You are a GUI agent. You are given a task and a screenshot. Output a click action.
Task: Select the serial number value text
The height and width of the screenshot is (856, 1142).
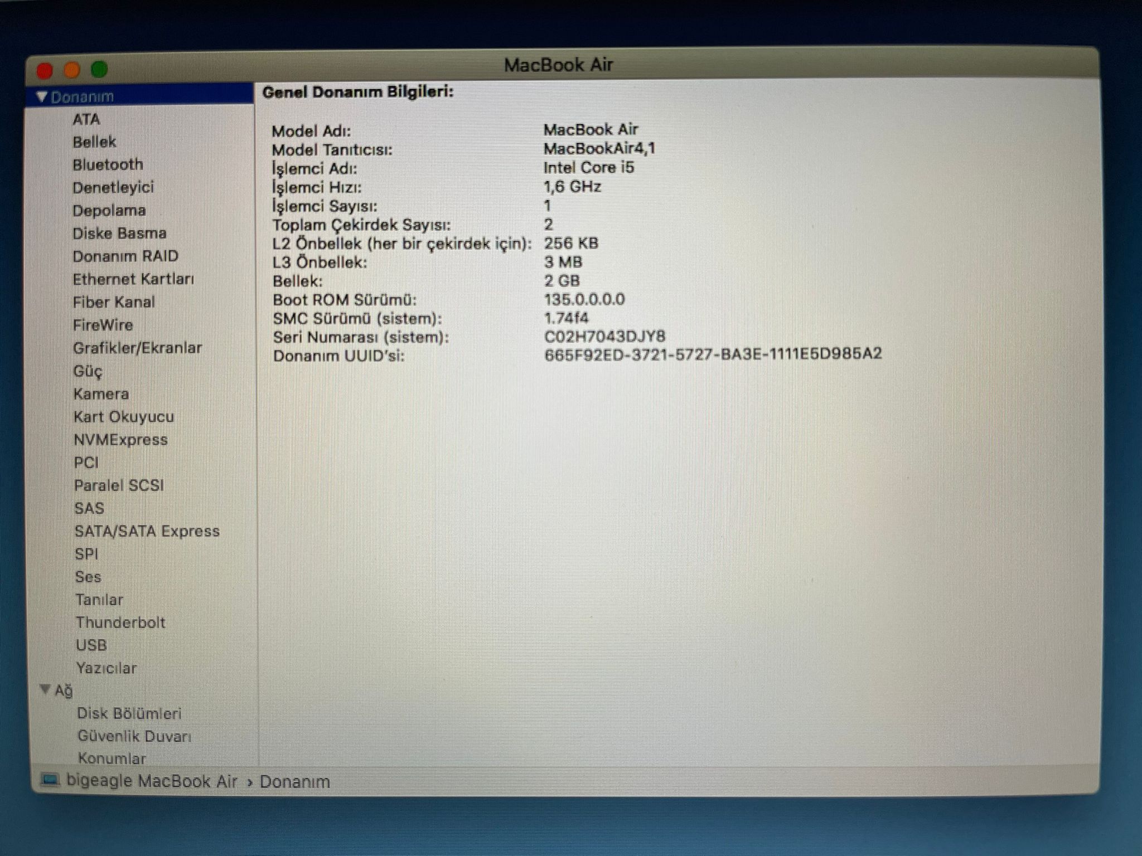tap(604, 337)
